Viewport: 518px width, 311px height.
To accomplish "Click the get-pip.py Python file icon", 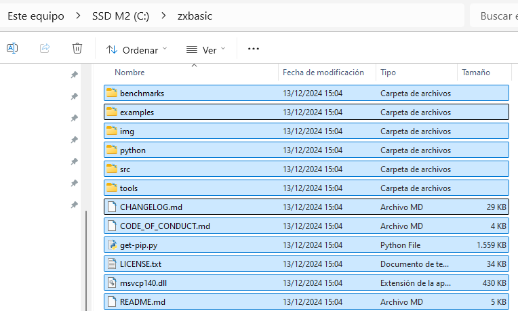I will pyautogui.click(x=112, y=245).
